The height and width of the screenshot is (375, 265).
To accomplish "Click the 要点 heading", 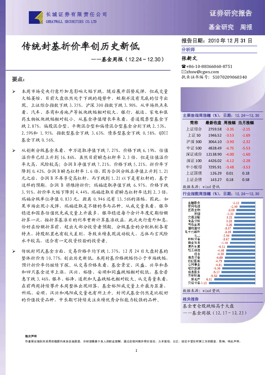I will click(x=18, y=79).
